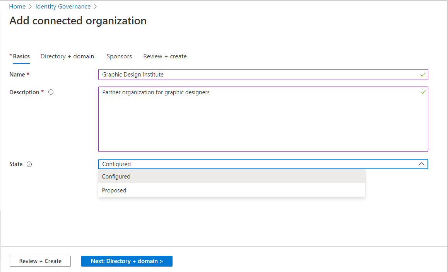This screenshot has height=272, width=448.
Task: Go to the Sponsors tab
Action: pos(119,56)
